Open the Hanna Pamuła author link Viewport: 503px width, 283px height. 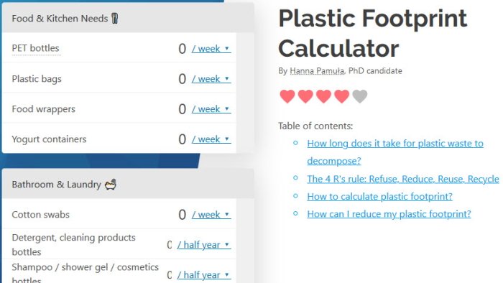click(x=317, y=71)
